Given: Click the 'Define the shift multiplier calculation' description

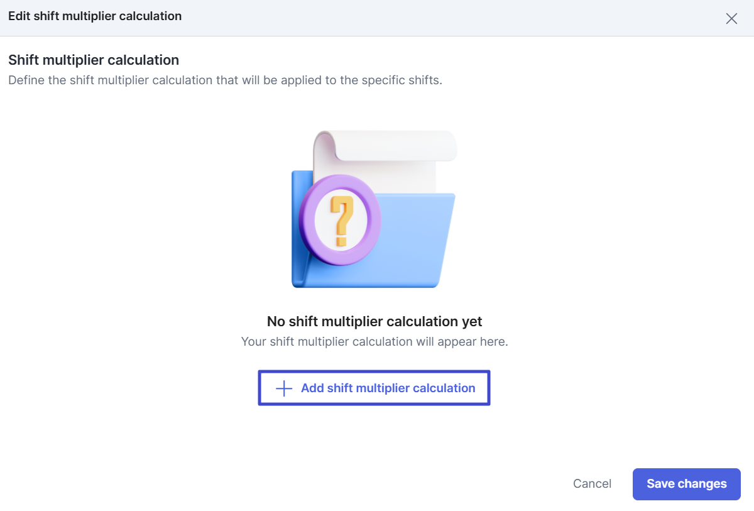Looking at the screenshot, I should [225, 80].
